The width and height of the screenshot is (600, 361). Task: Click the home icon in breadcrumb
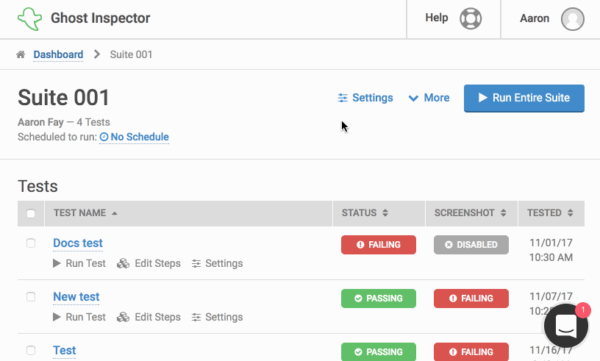(21, 54)
